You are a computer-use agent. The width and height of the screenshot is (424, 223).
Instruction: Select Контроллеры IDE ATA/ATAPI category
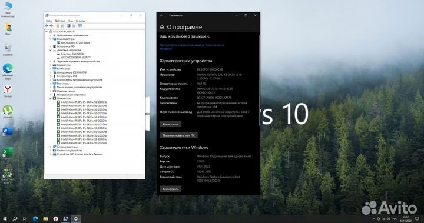(72, 72)
